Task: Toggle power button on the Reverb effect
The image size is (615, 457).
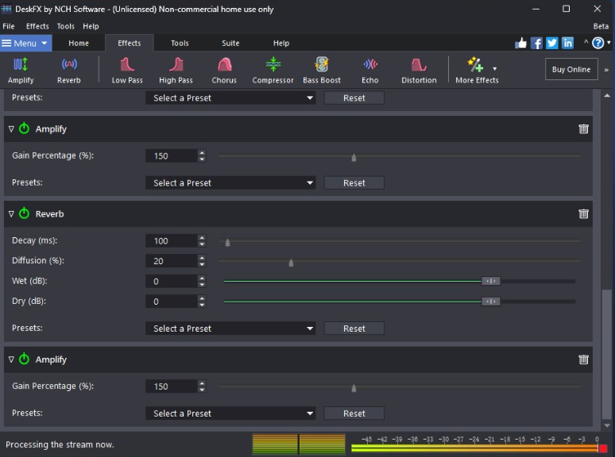Action: click(24, 214)
